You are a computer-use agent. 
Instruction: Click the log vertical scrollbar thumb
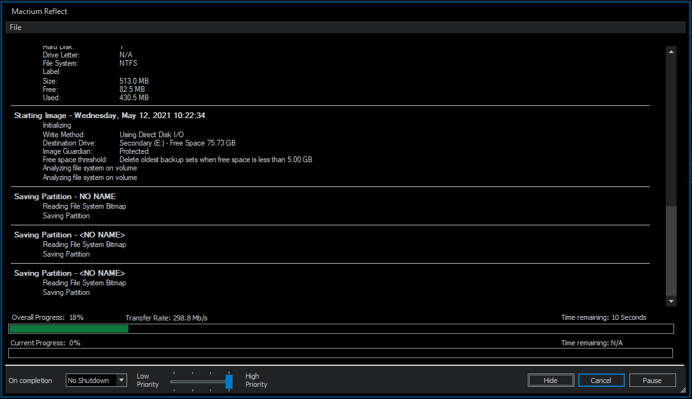[672, 250]
